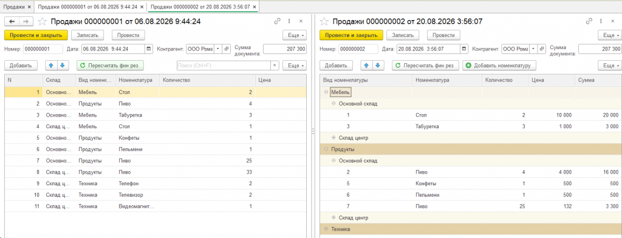Move row up in document 000000002

click(367, 66)
